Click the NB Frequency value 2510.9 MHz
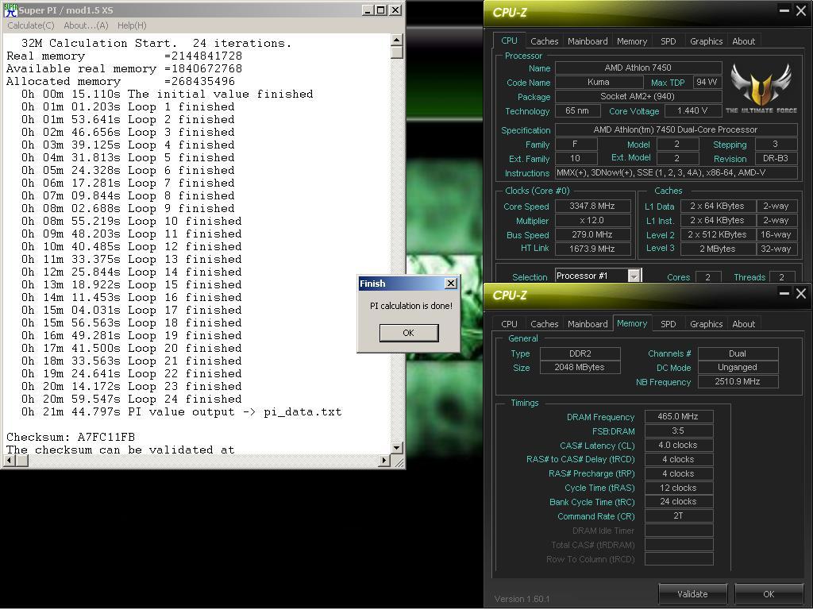Screen dimensions: 813x610 pyautogui.click(x=738, y=382)
